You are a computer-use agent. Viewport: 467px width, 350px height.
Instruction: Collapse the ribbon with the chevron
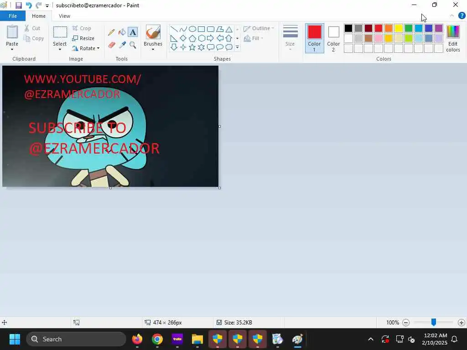pos(452,16)
